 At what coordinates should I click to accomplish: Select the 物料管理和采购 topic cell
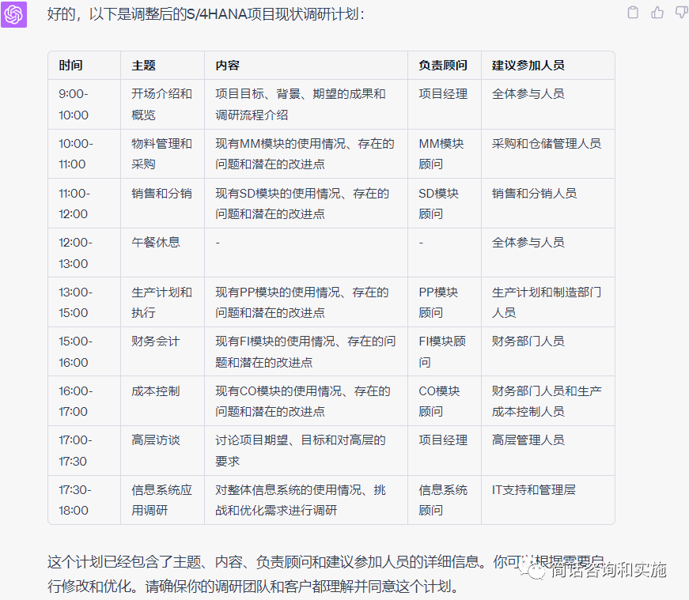(161, 153)
